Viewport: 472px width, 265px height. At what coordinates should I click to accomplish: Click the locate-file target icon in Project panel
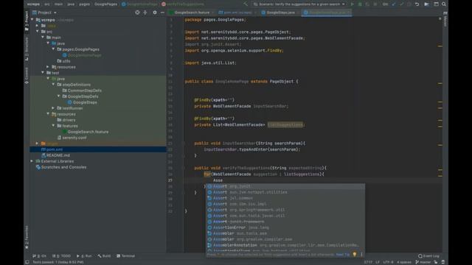pos(137,13)
